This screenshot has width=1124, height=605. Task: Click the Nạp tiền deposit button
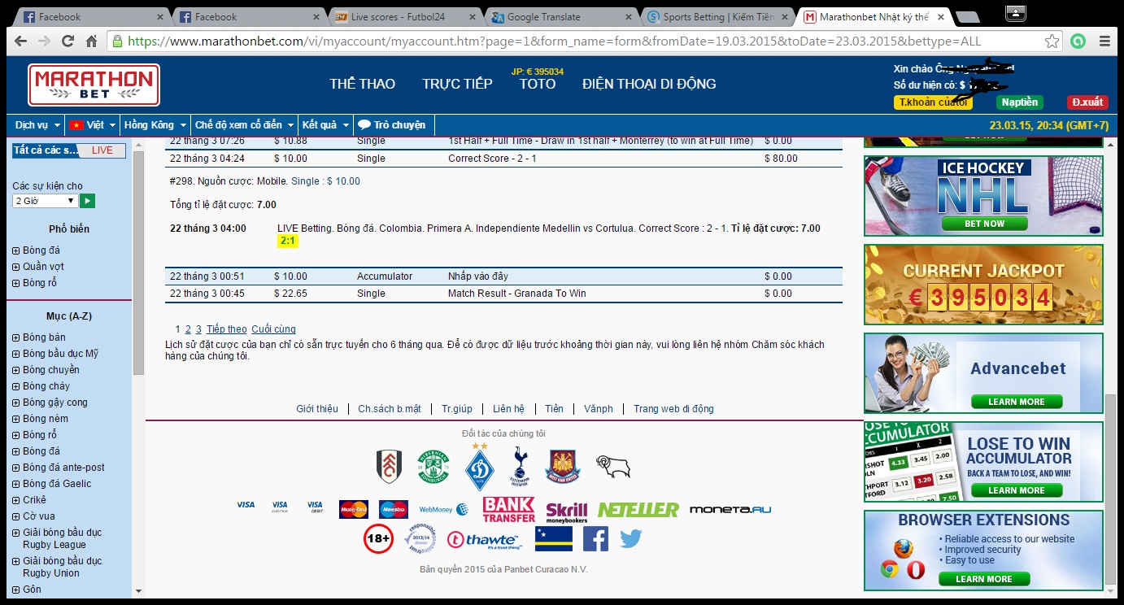pyautogui.click(x=1020, y=102)
